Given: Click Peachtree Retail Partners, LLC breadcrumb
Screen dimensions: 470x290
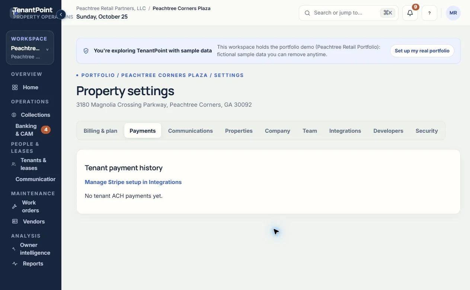Looking at the screenshot, I should 111,8.
